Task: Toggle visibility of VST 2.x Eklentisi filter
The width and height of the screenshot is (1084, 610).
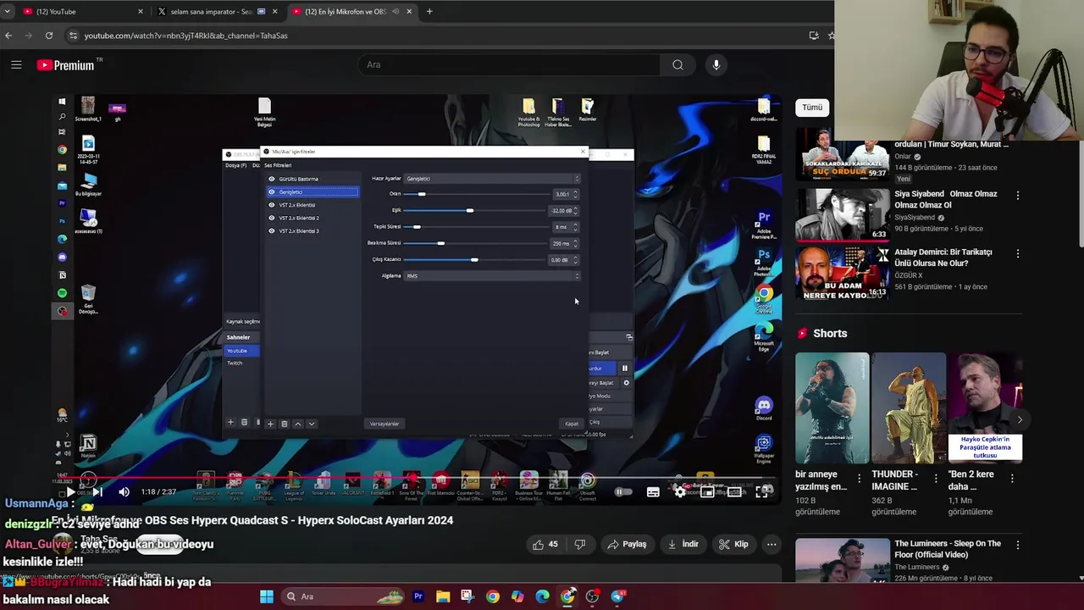Action: pyautogui.click(x=272, y=205)
